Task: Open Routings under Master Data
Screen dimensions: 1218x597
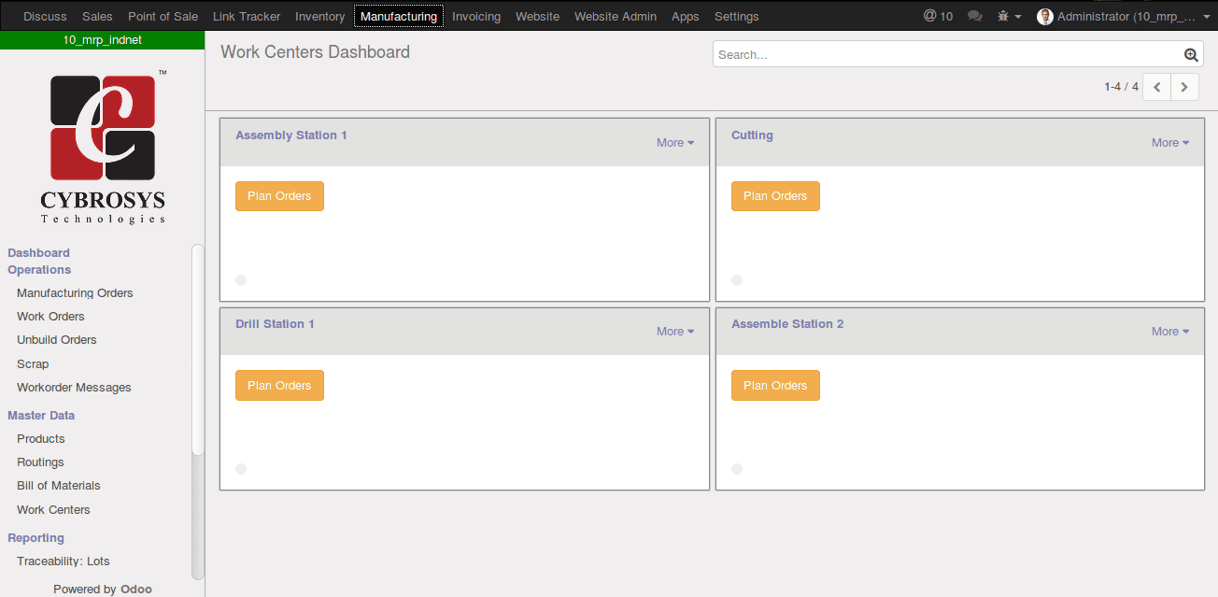Action: click(x=40, y=462)
